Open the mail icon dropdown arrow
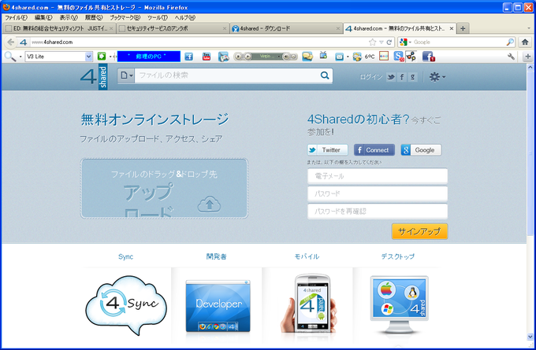Screen dimensions: 536x350 (x=348, y=57)
